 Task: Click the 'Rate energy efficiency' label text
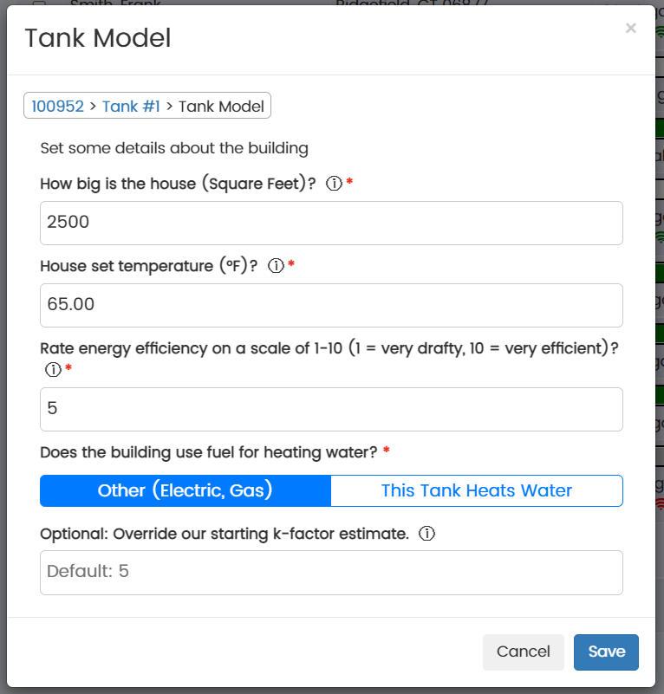(329, 348)
